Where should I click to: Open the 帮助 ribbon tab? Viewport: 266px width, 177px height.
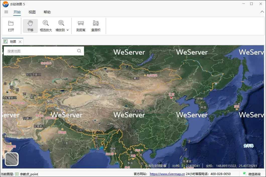pyautogui.click(x=47, y=12)
